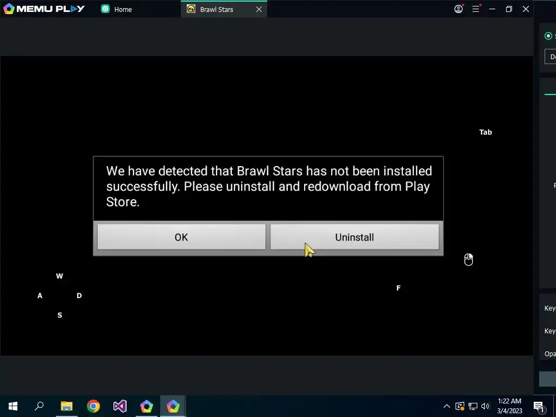Screen dimensions: 556x417
Task: Open the Windows notification center
Action: [x=539, y=406]
